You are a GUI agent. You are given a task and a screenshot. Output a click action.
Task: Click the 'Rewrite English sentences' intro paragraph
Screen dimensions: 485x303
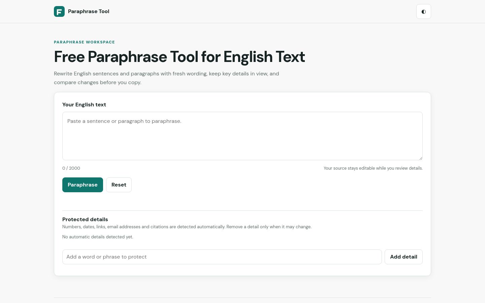click(x=166, y=78)
